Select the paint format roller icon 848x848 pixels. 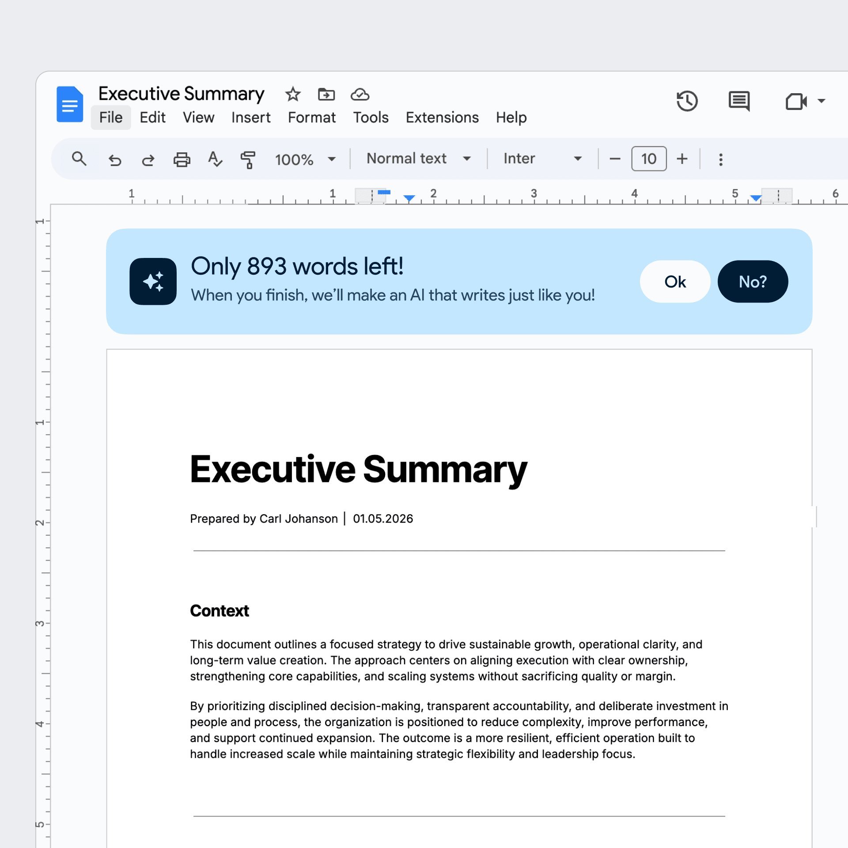click(x=248, y=159)
